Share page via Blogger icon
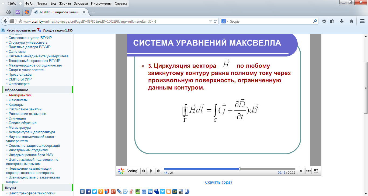Image resolution: width=368 pixels, height=196 pixels. (169, 191)
